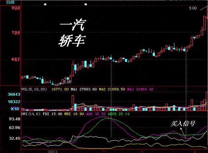208x153 pixels.
Task: Select the 32.45 DMI axis label
Action: [15, 138]
